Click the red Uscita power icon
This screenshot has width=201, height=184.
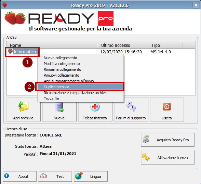tap(167, 107)
